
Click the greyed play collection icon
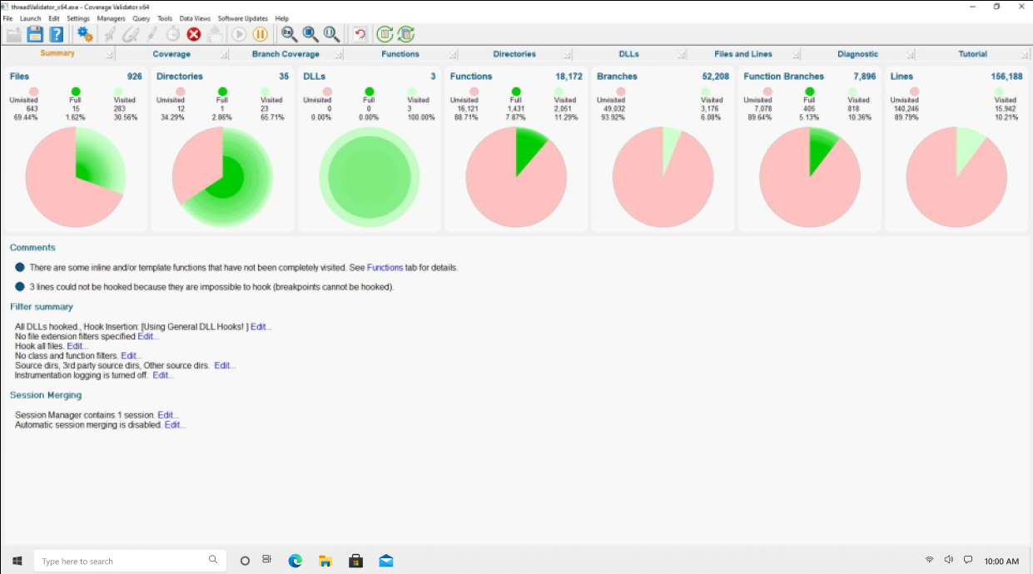tap(239, 34)
